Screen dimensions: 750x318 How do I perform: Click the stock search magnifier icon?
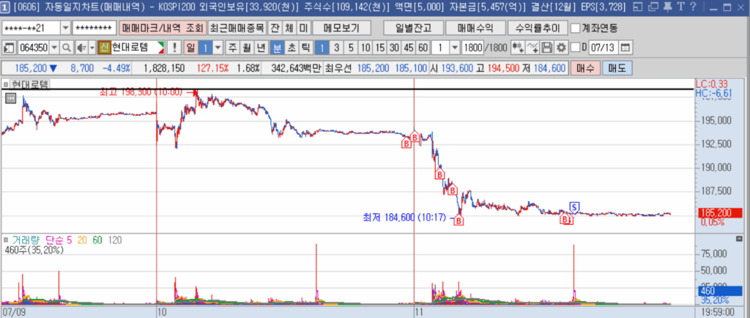tap(67, 48)
